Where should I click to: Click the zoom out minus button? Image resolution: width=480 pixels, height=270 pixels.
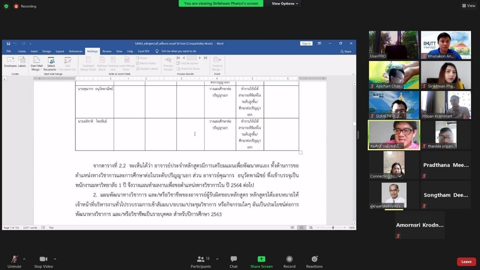click(x=318, y=228)
